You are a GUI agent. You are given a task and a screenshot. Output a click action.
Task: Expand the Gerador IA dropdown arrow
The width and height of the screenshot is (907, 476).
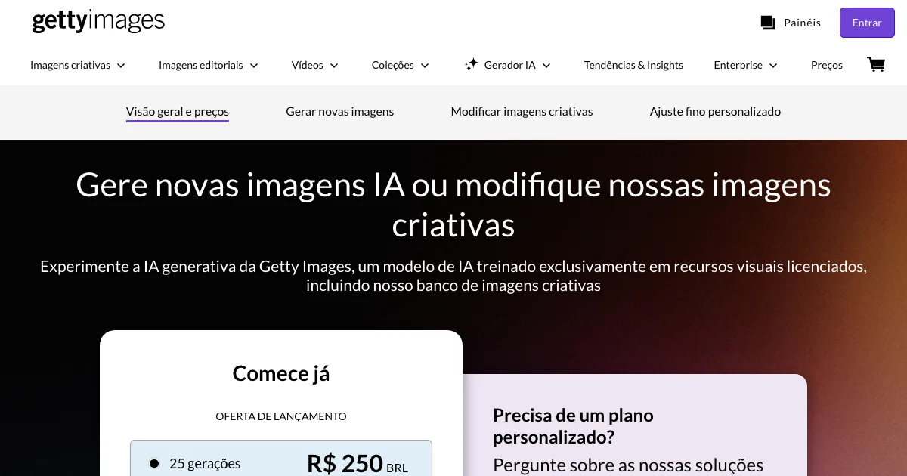546,66
